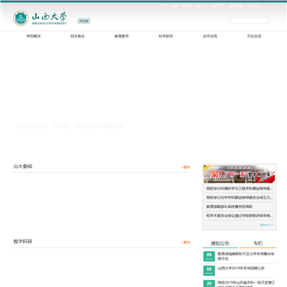The height and width of the screenshot is (287, 287).
Task: Open the 聚焦双一流 banner image
Action: click(239, 174)
